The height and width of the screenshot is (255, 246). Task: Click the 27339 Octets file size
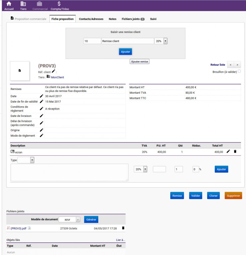69,228
